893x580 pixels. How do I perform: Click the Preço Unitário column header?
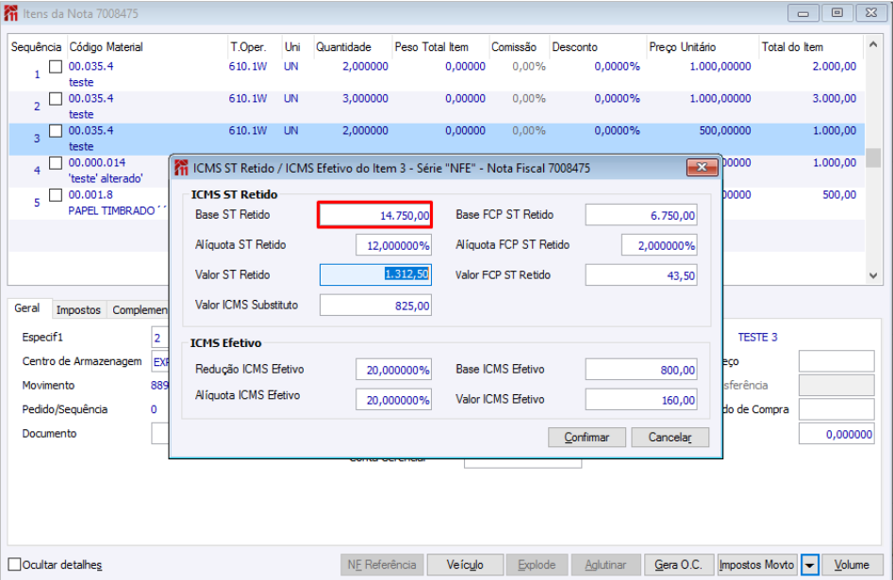[x=683, y=47]
